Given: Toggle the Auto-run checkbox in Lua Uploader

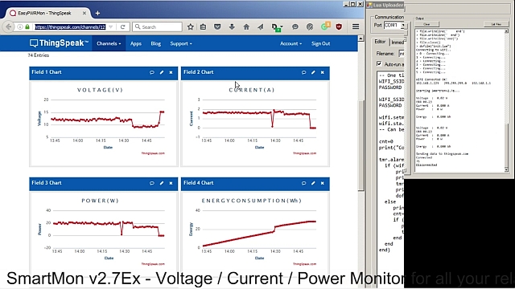Looking at the screenshot, I should (x=379, y=64).
